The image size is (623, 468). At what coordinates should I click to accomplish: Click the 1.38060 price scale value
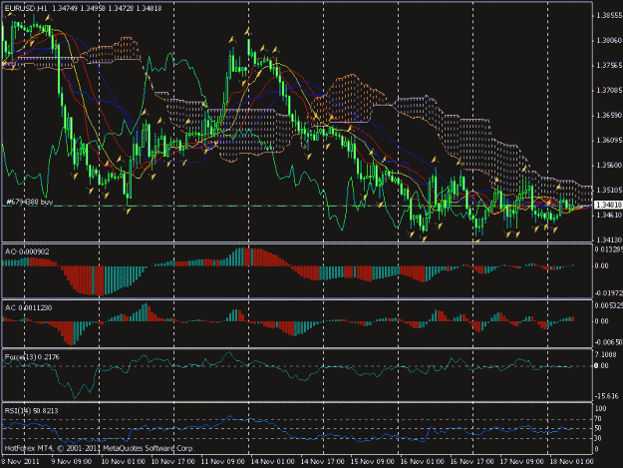click(x=609, y=41)
